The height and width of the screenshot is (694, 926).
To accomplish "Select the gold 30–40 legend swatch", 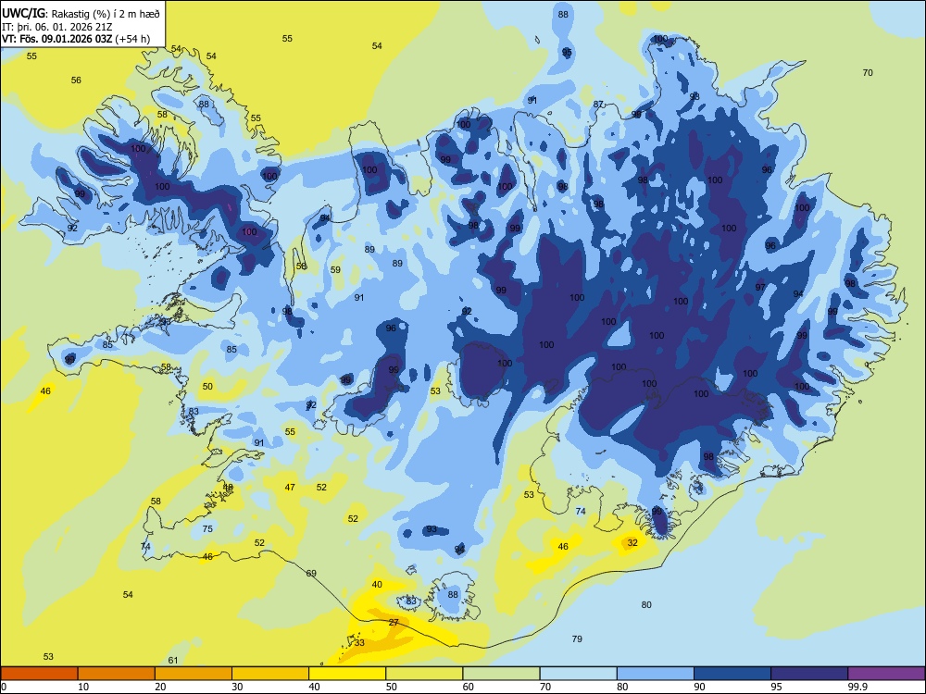I will pos(270,674).
